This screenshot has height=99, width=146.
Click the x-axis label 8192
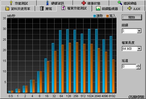pos(112,96)
